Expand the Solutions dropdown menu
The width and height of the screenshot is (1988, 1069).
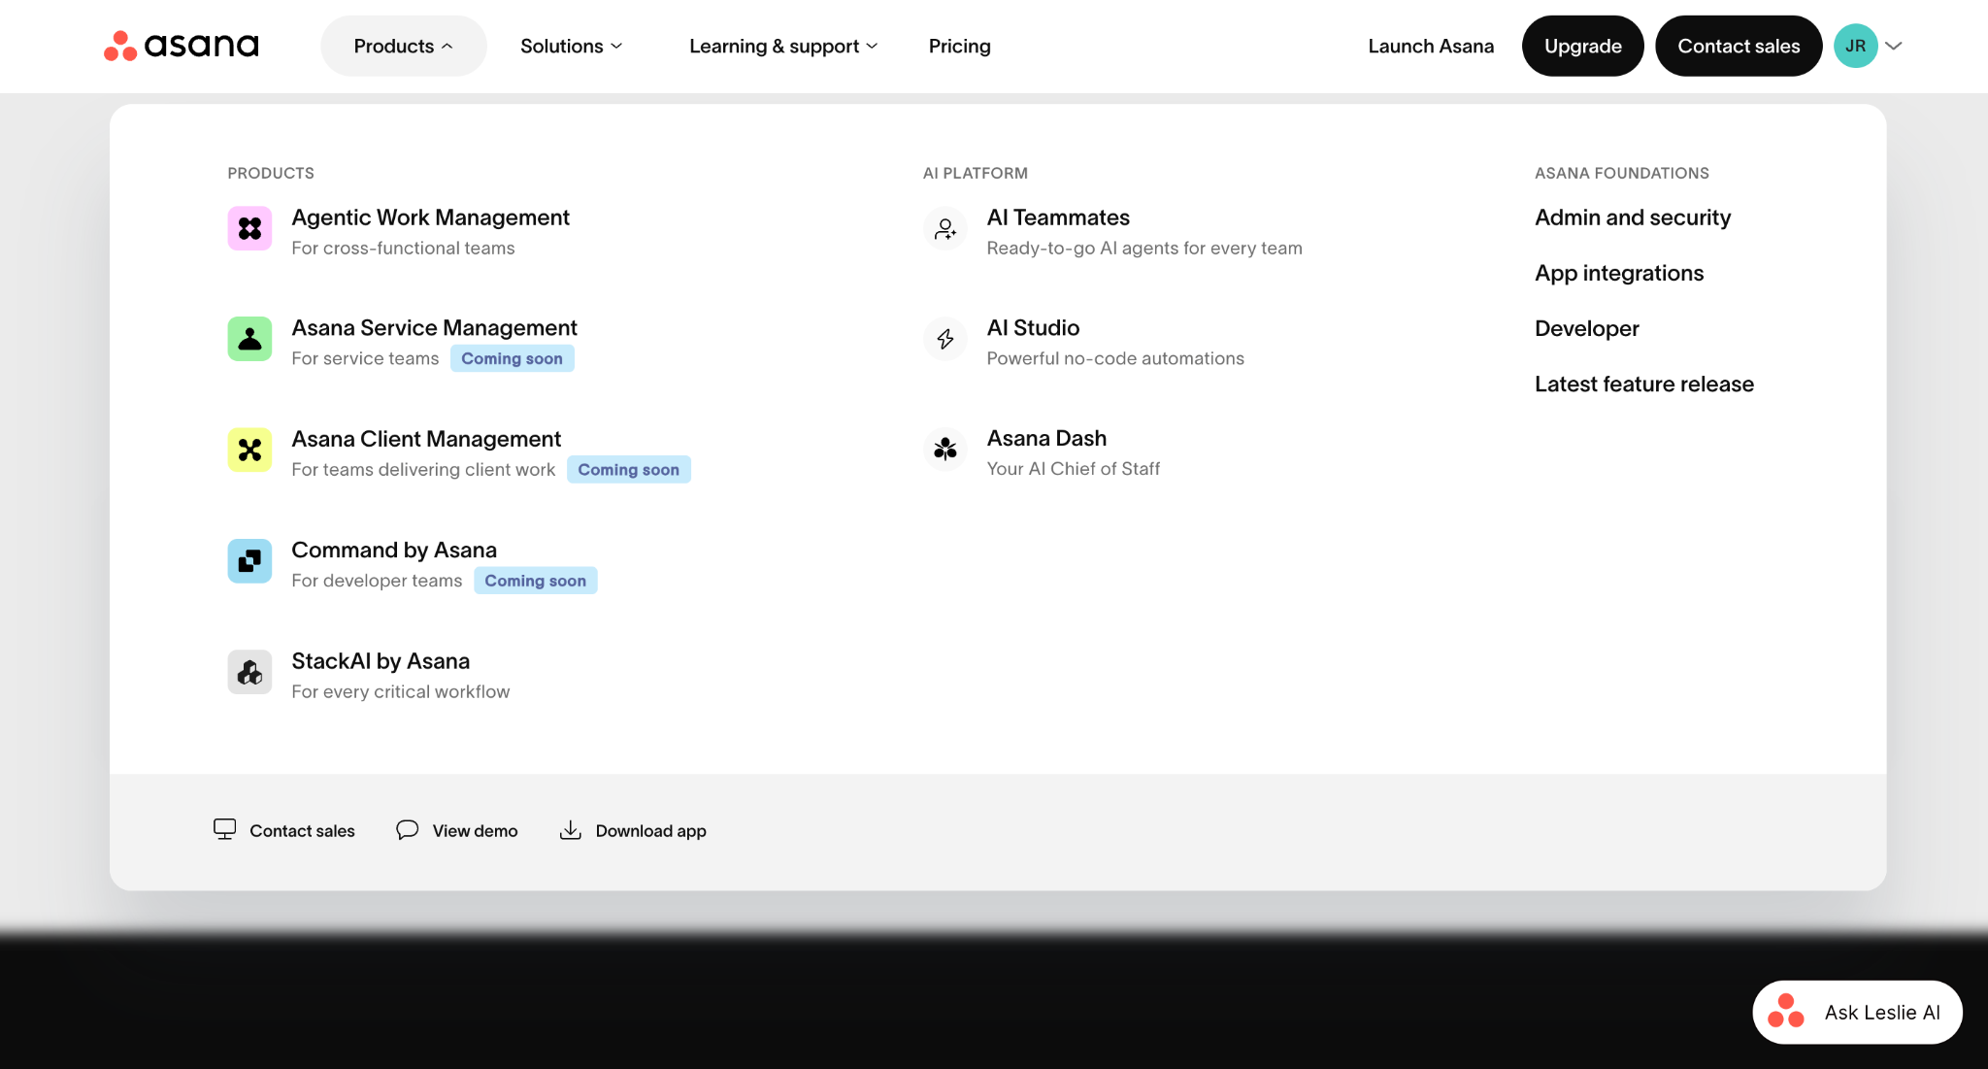571,46
